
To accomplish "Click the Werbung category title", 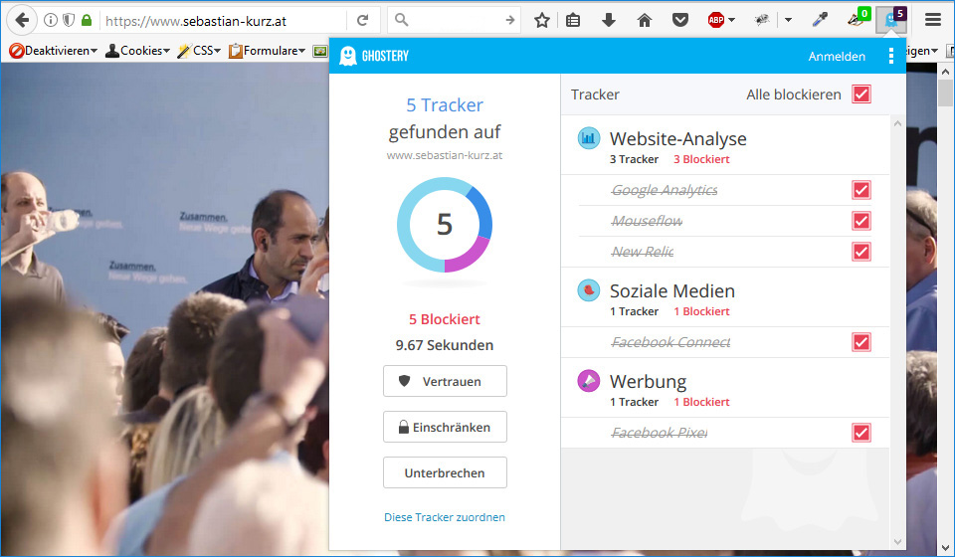I will [648, 382].
